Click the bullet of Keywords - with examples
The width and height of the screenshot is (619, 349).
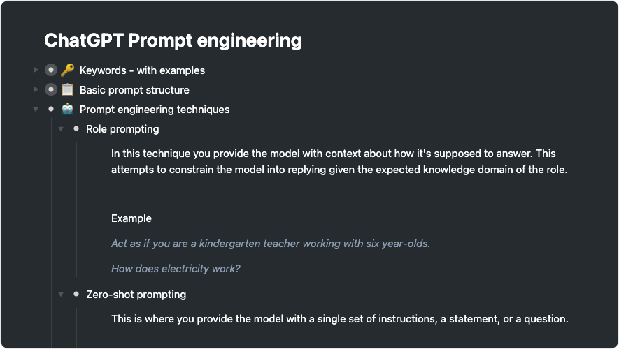(x=50, y=70)
